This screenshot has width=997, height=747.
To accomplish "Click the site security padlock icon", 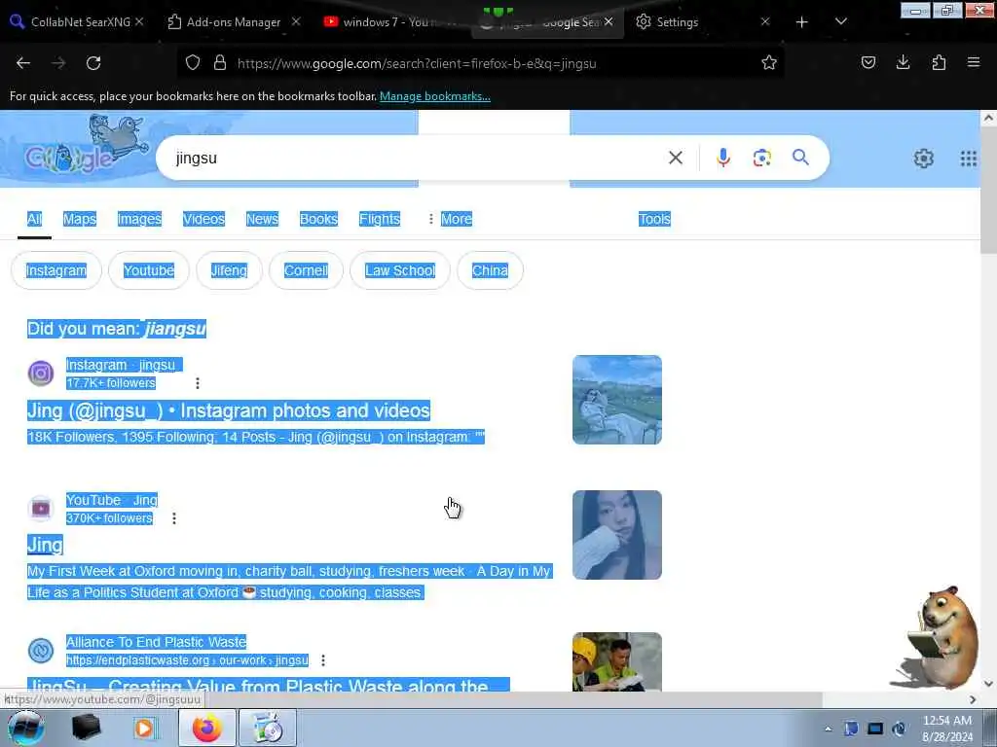I will point(220,63).
